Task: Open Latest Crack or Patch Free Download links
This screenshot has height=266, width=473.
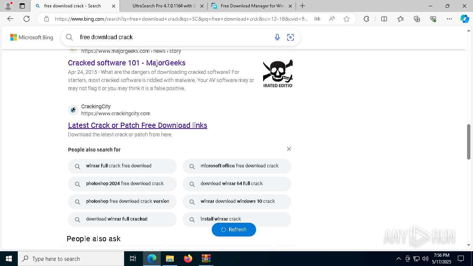Action: point(137,125)
